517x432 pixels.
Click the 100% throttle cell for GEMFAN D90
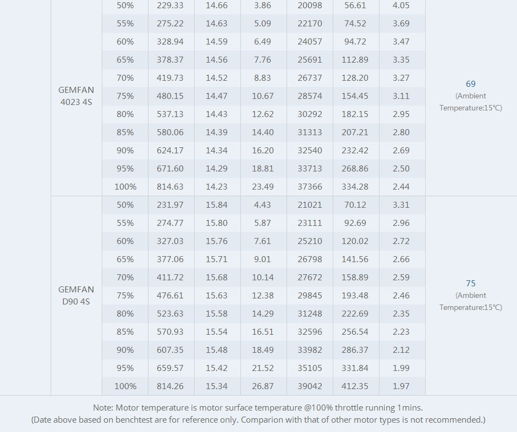125,386
